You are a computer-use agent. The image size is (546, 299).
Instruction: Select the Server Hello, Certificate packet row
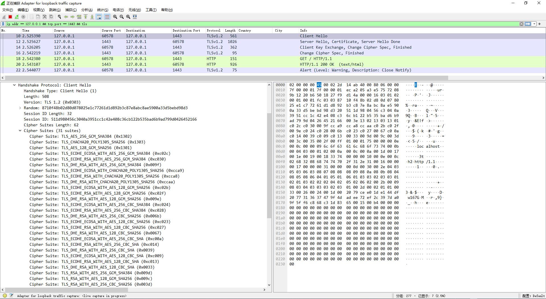pos(273,42)
